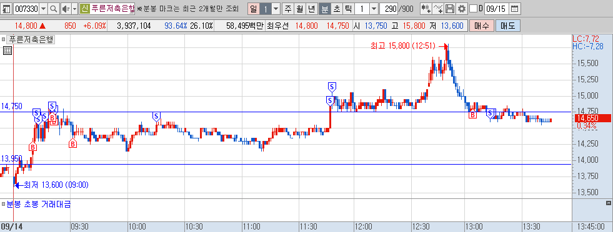Select the 월 monthly period button

pos(300,9)
